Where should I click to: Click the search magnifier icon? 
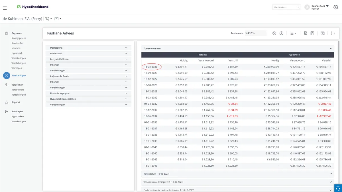tap(298, 7)
